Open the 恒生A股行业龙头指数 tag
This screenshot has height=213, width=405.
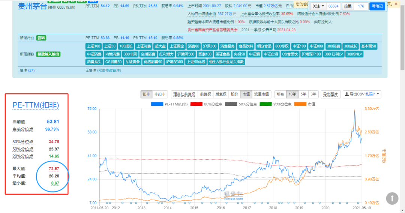coord(227,62)
